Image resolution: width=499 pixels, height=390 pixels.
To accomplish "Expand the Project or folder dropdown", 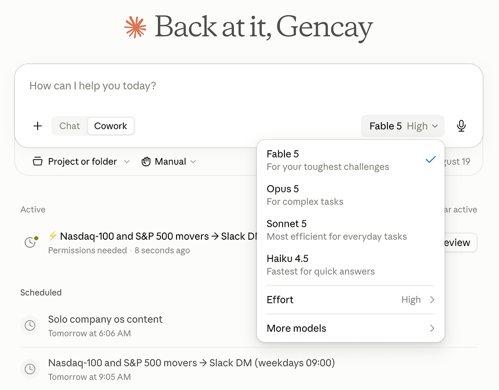I will point(81,162).
